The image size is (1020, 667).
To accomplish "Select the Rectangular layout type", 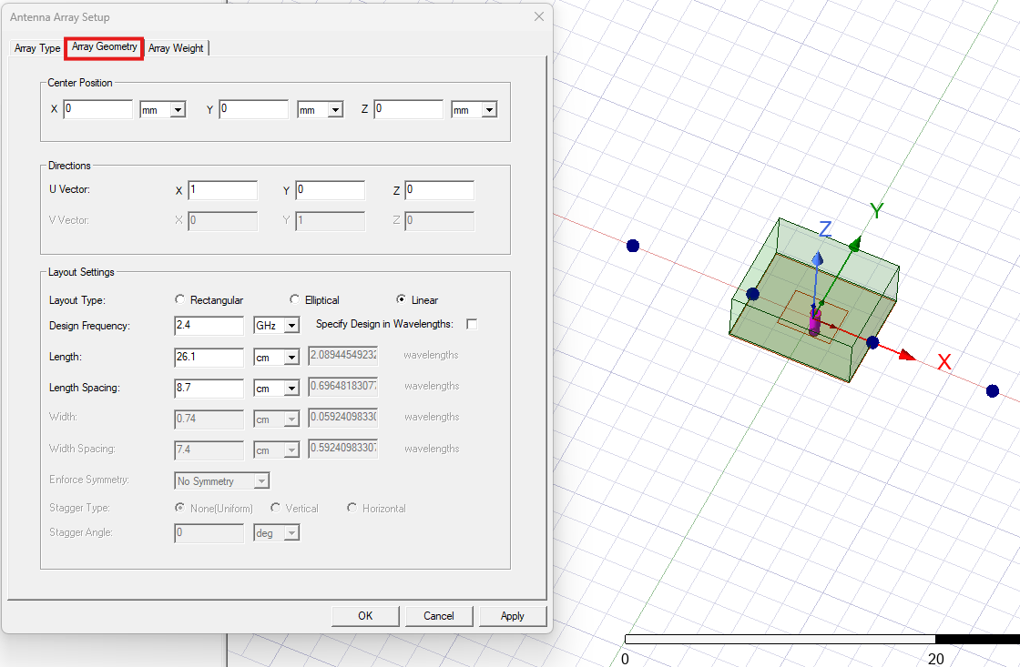I will [179, 299].
